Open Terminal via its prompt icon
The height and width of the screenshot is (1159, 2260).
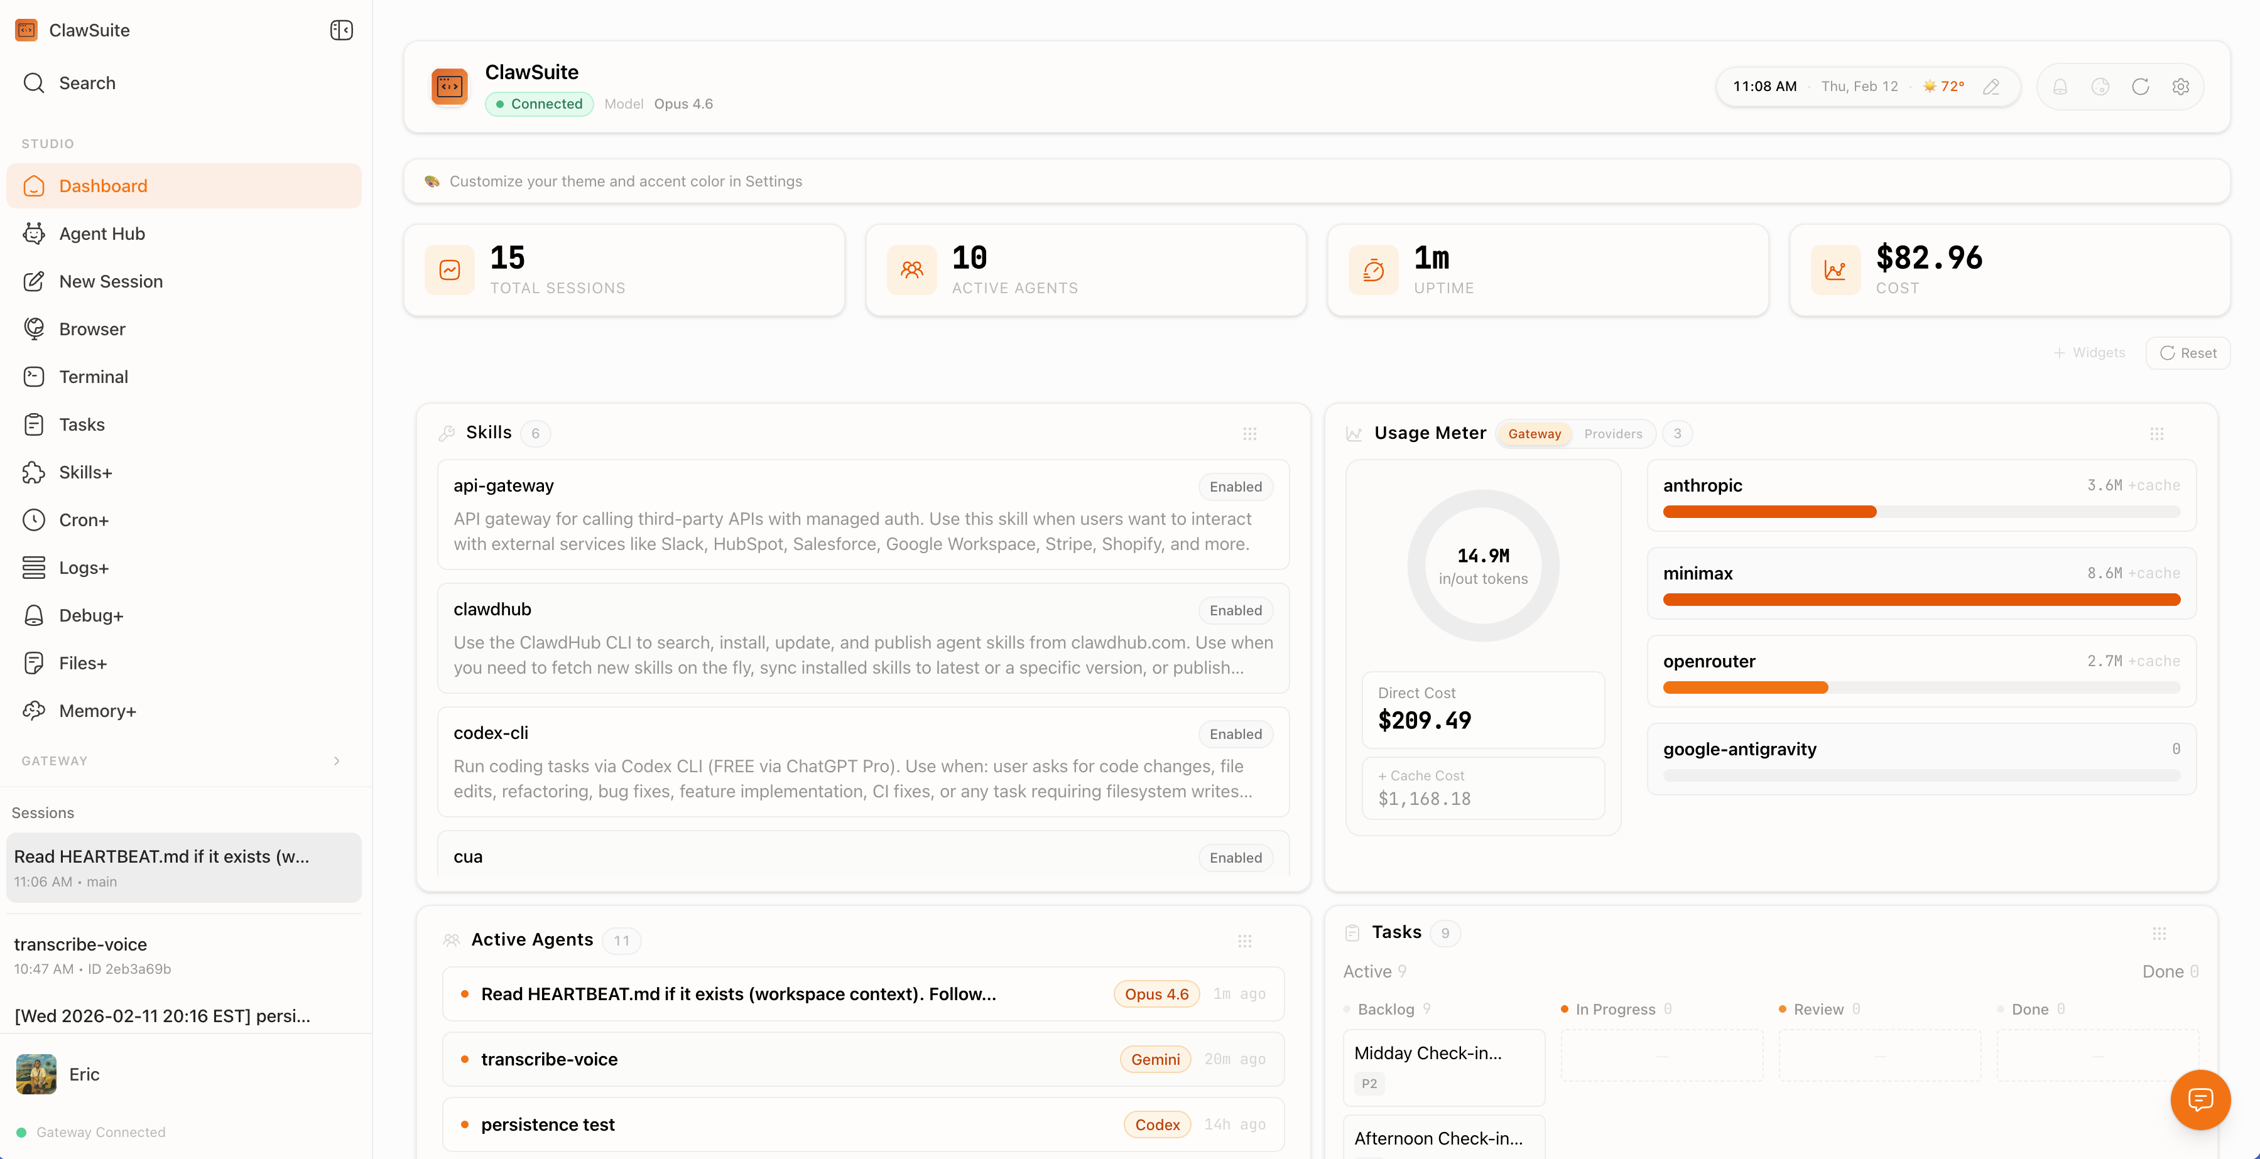pyautogui.click(x=33, y=377)
